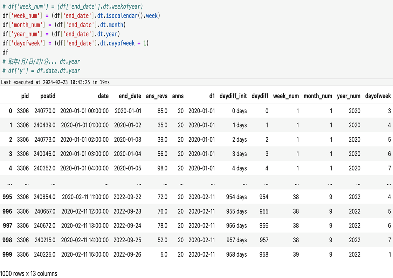The height and width of the screenshot is (278, 393).
Task: Click row index 4 label
Action: [x=10, y=168]
